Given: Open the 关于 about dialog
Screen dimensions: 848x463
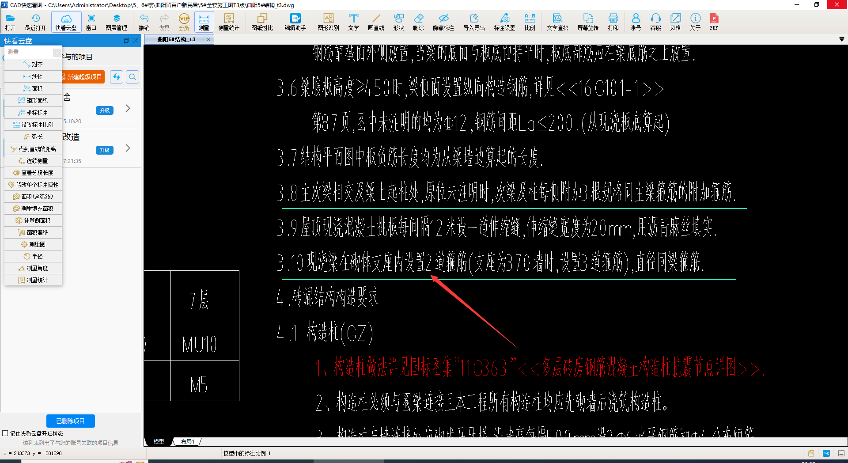Looking at the screenshot, I should 695,22.
